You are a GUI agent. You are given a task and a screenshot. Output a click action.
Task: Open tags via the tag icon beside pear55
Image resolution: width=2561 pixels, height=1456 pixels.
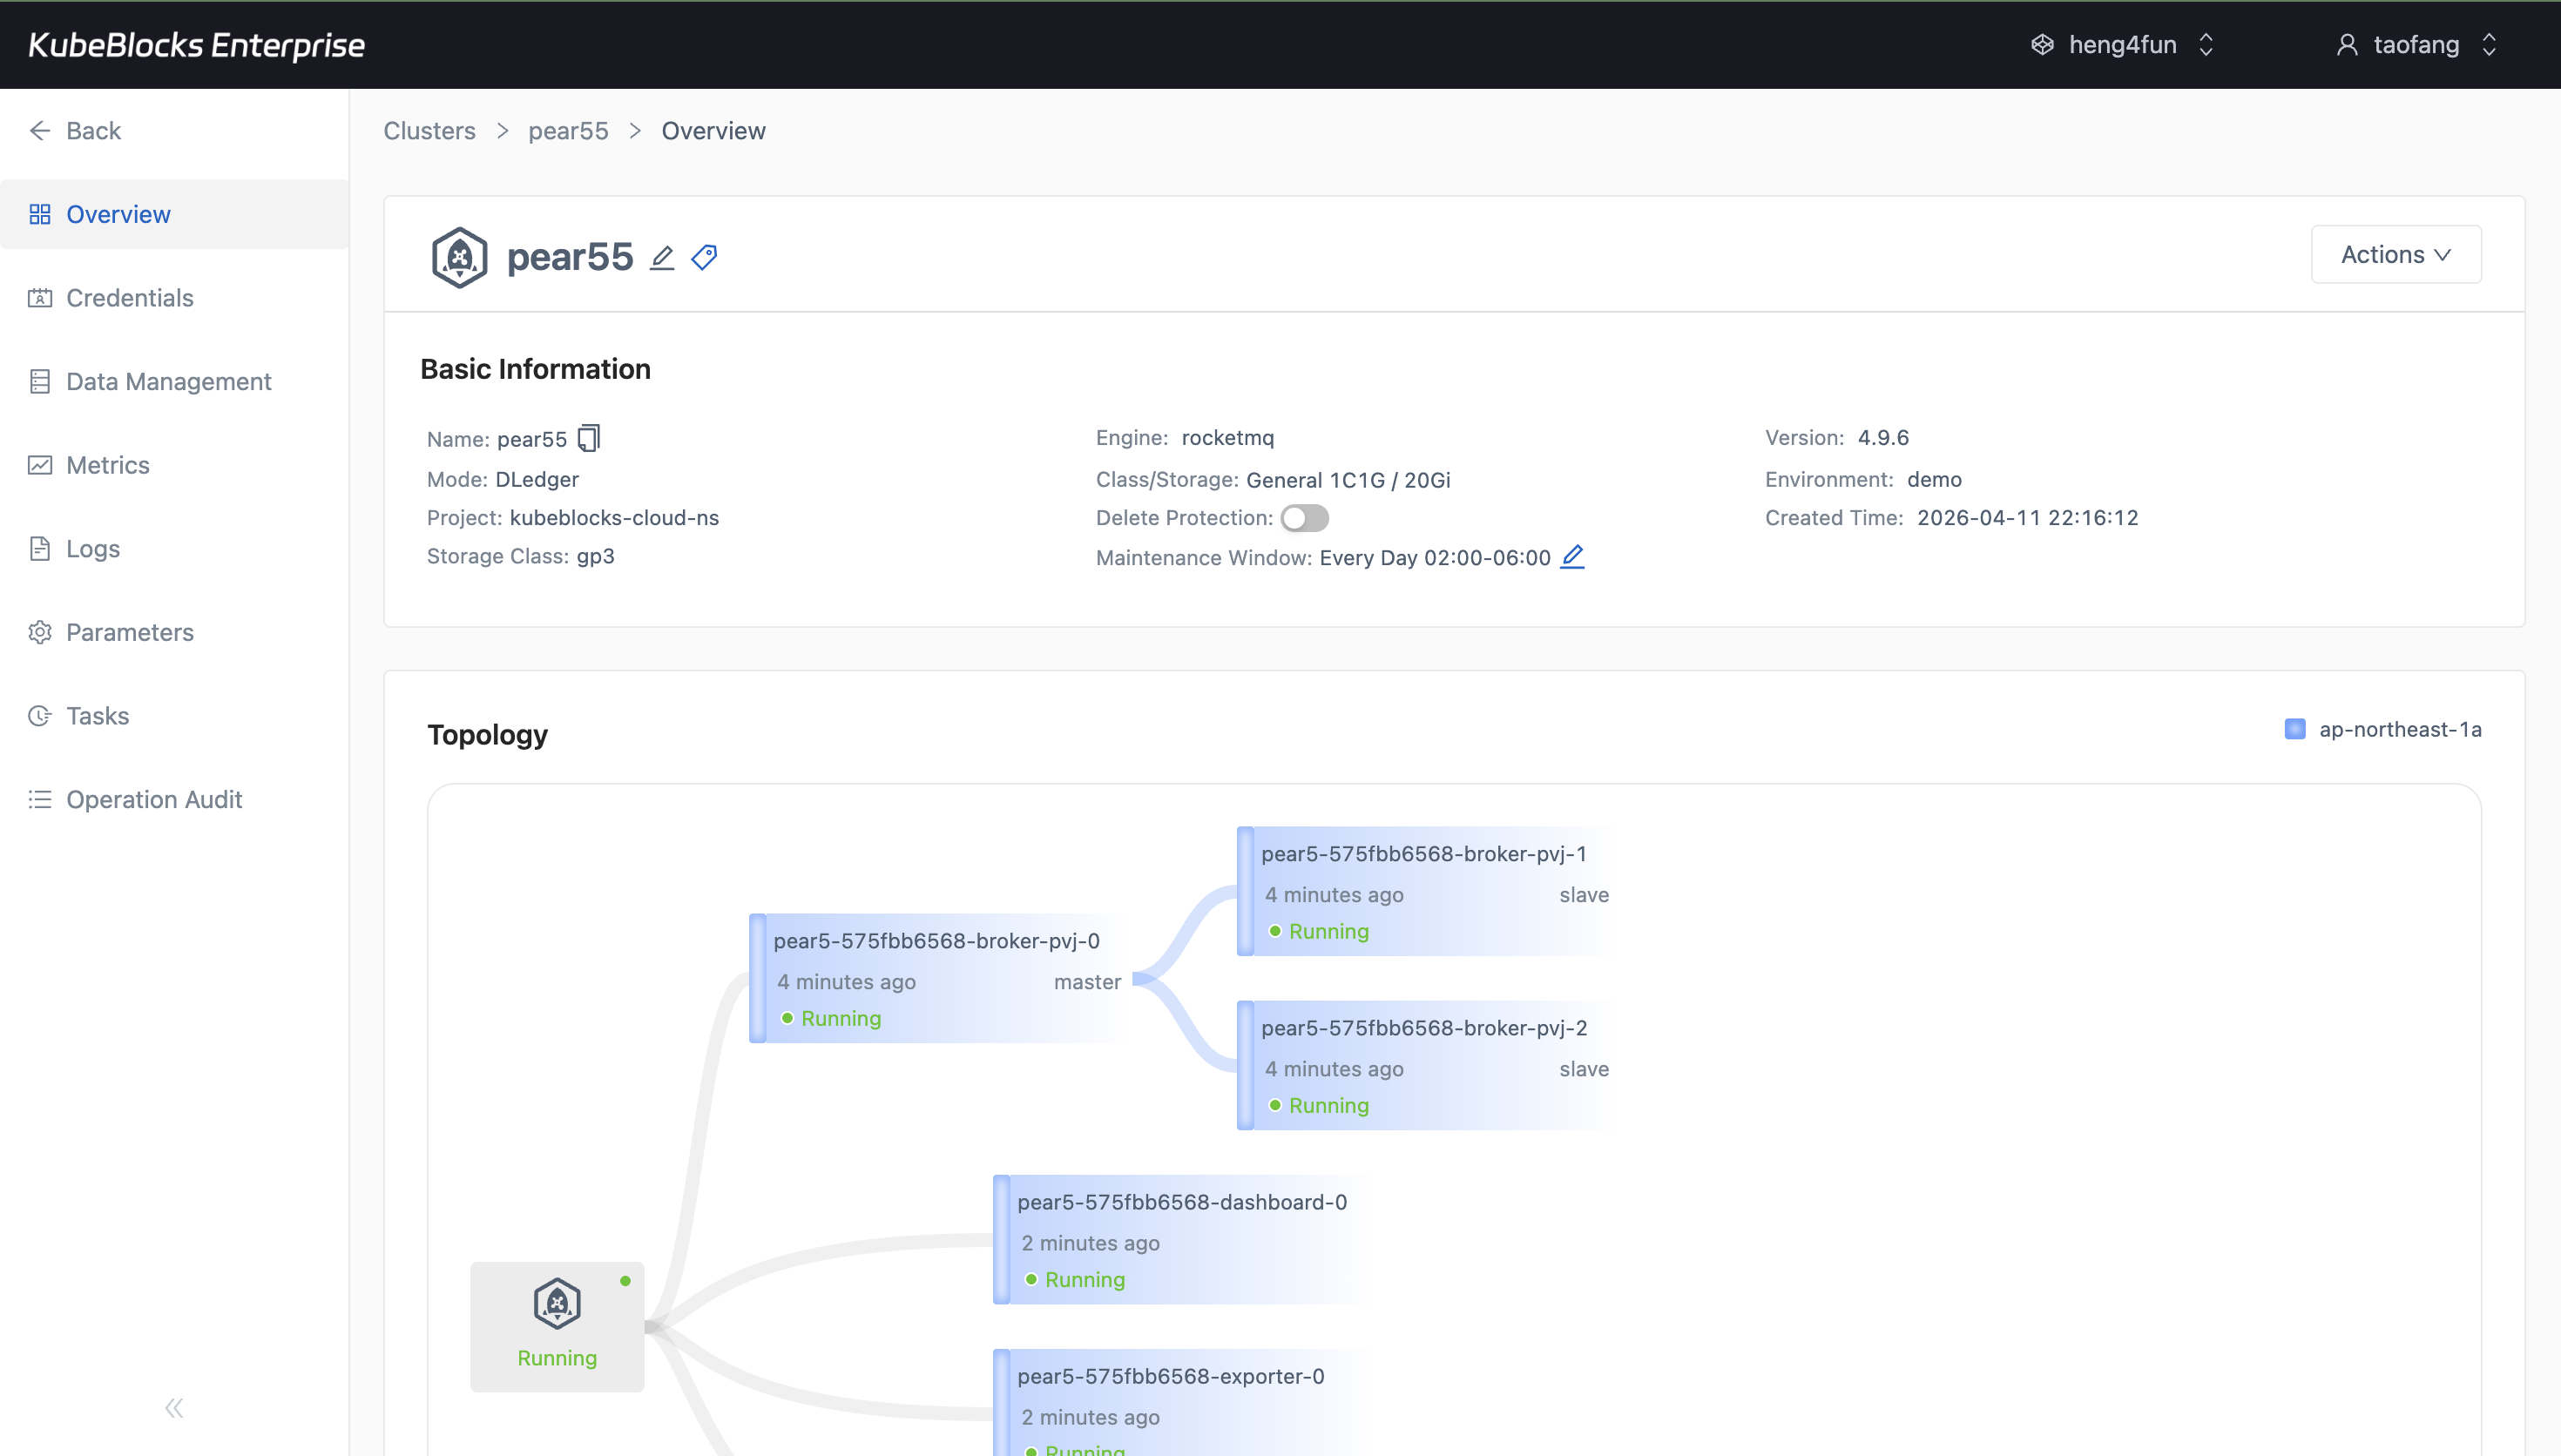click(704, 257)
